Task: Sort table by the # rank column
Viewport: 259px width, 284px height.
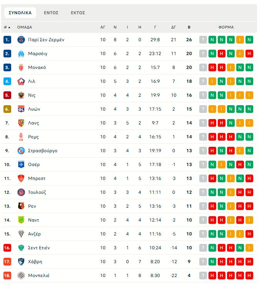Action: point(7,27)
